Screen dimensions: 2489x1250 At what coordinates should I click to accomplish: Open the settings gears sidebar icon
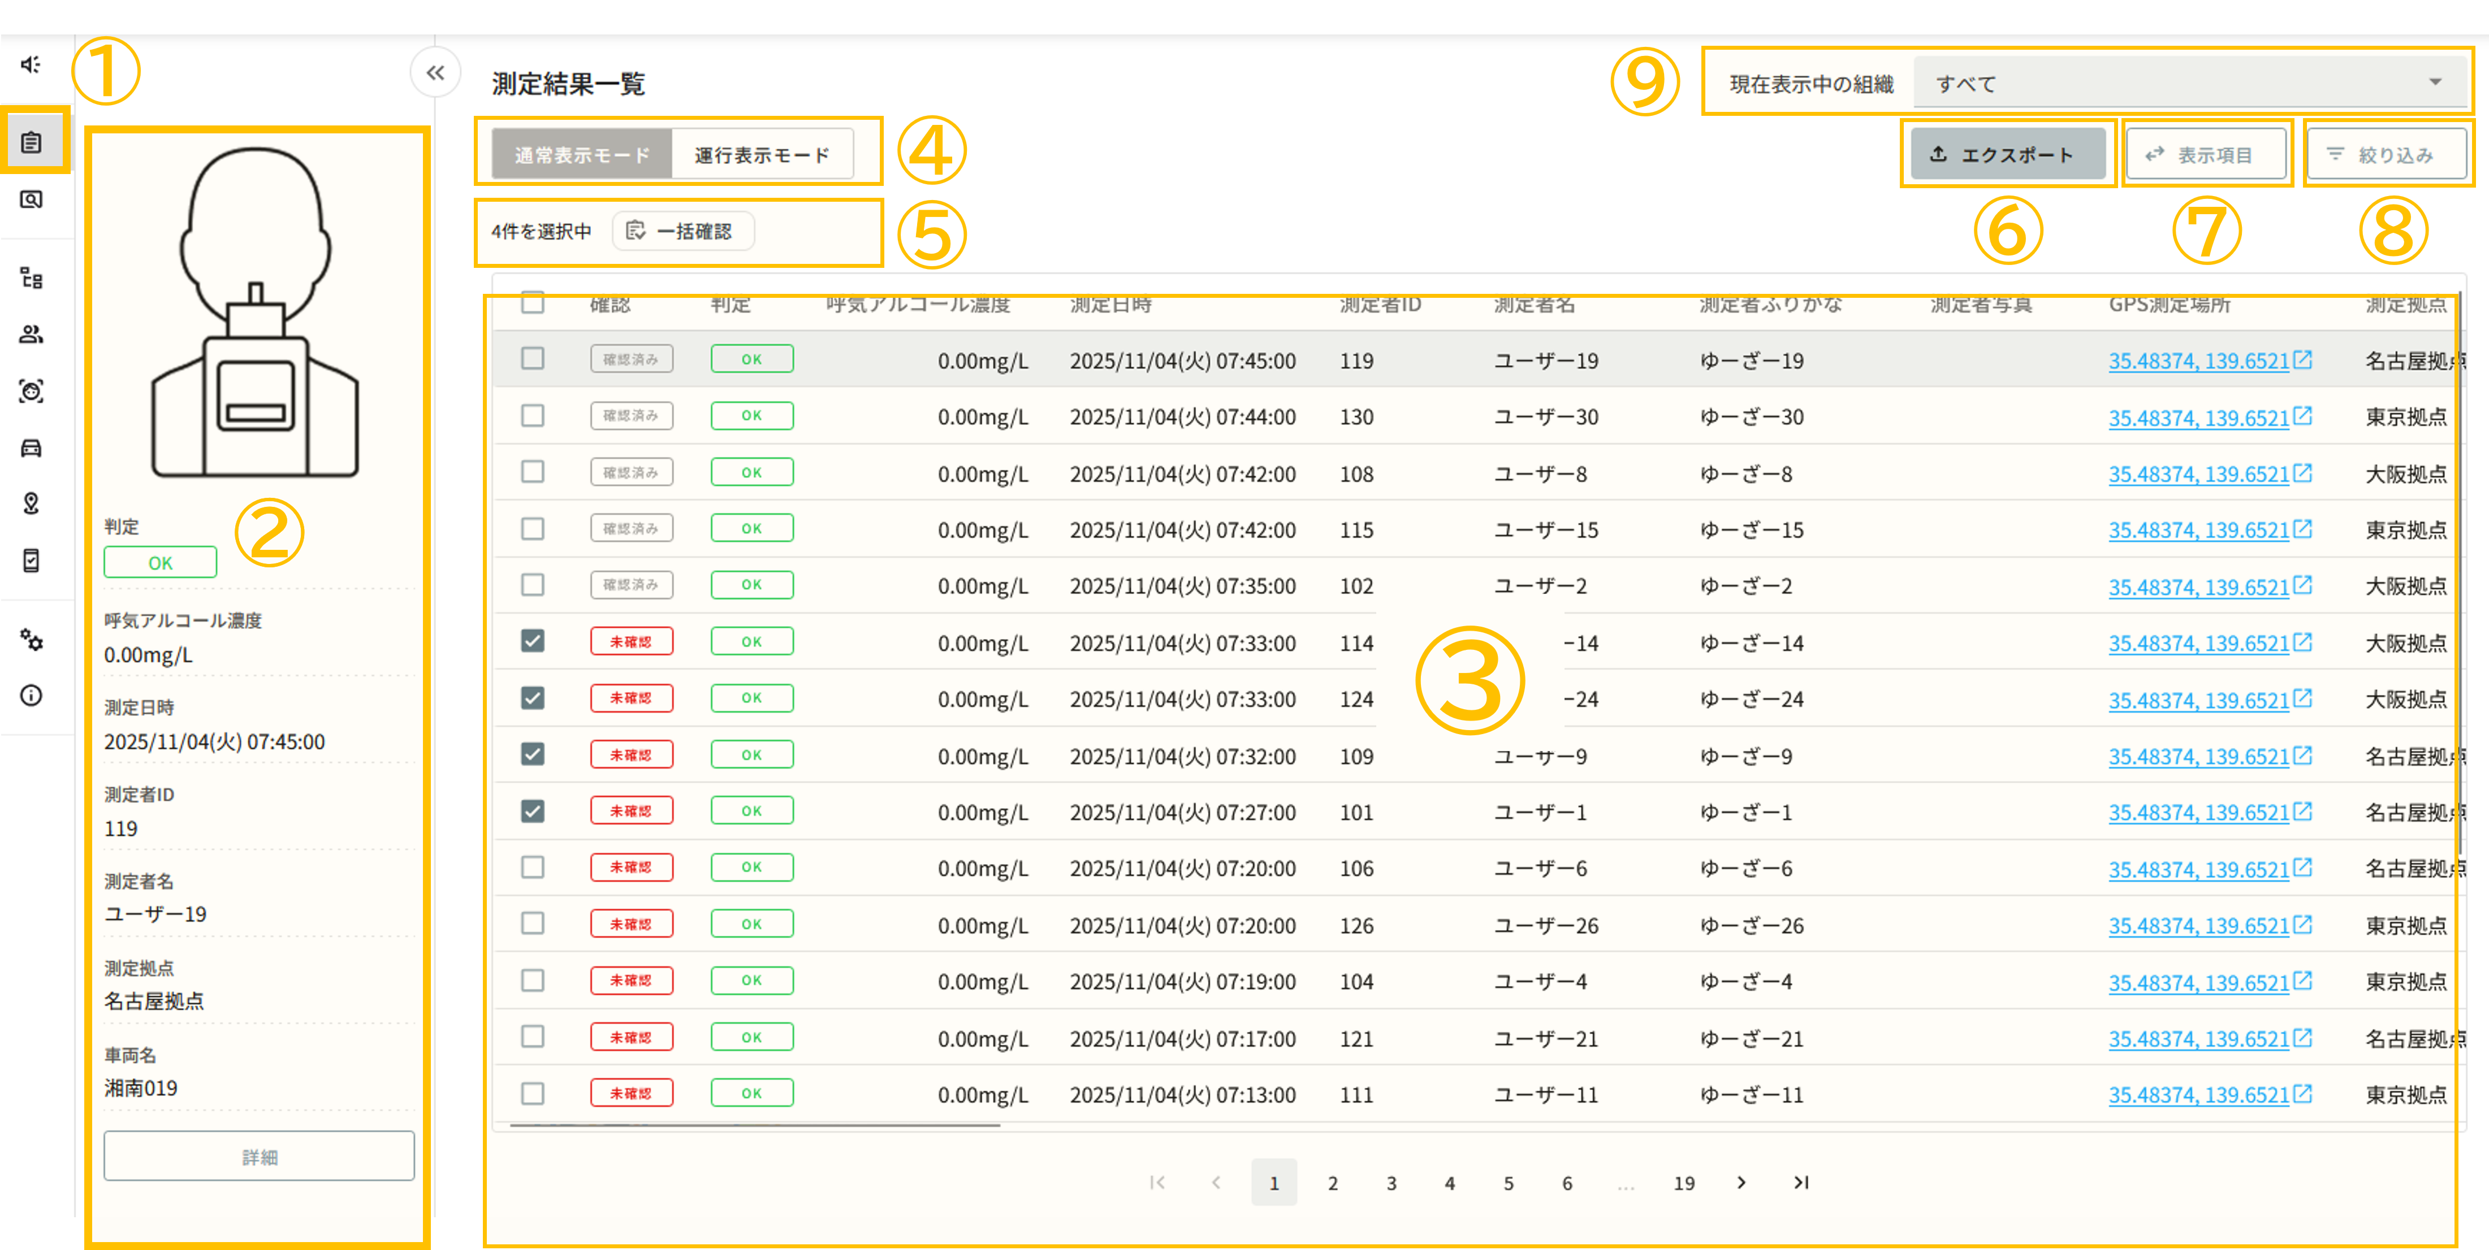coord(31,640)
